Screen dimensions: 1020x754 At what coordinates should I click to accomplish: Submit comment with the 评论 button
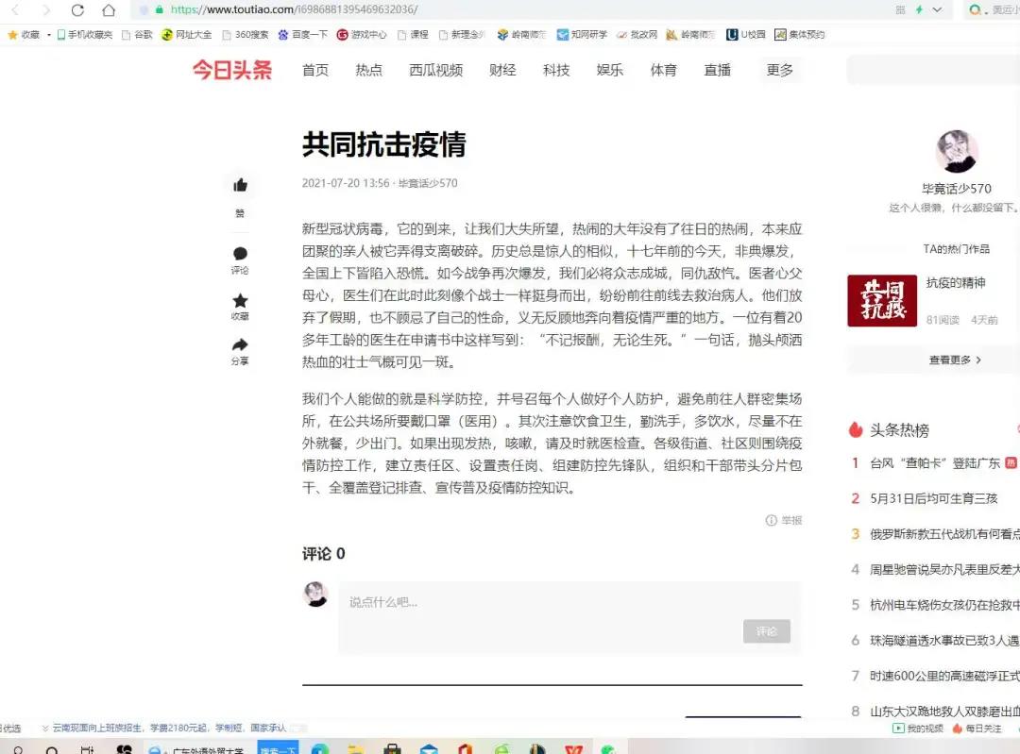tap(766, 631)
